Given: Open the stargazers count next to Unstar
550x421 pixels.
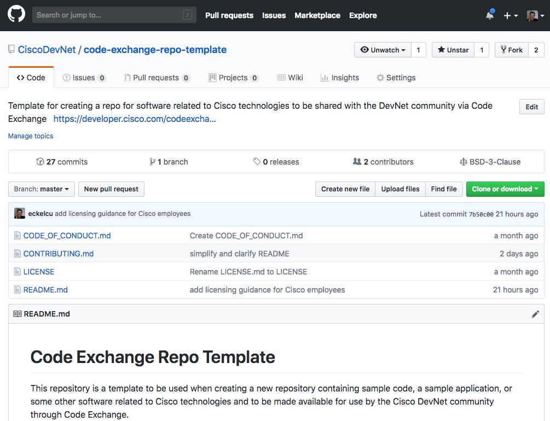Looking at the screenshot, I should [482, 50].
